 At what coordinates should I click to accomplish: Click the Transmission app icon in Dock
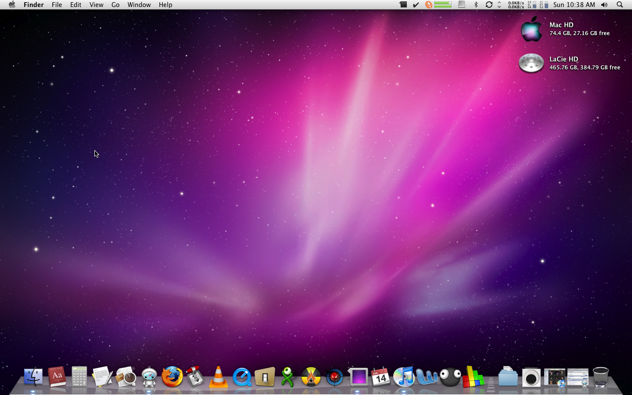[195, 377]
